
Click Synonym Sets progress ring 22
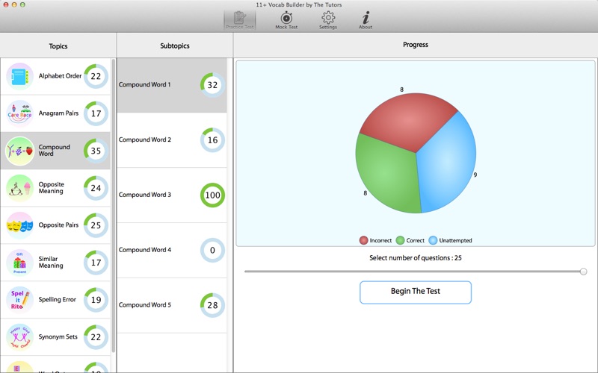(96, 337)
